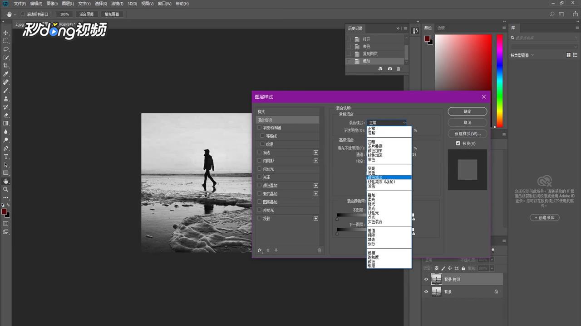Toggle 滚动所有窗口 checkbox in options bar
The height and width of the screenshot is (326, 581).
pos(23,14)
